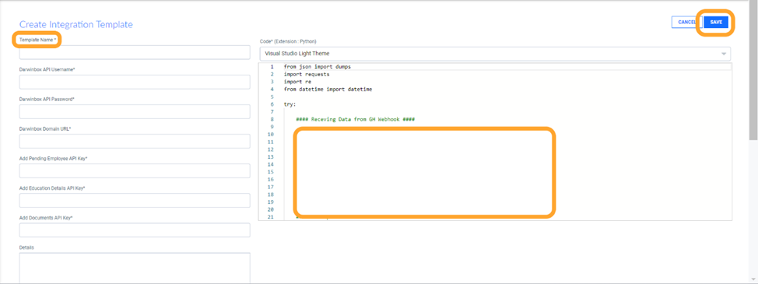Image resolution: width=758 pixels, height=284 pixels.
Task: Click the Template Name input field
Action: click(135, 52)
